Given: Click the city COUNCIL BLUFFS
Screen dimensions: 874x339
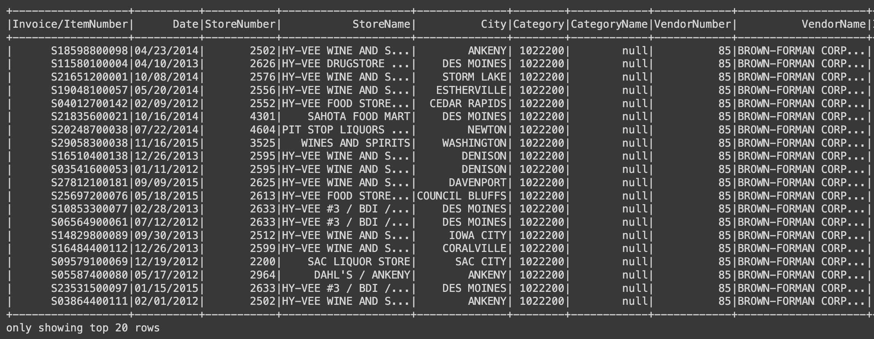Looking at the screenshot, I should (x=462, y=196).
